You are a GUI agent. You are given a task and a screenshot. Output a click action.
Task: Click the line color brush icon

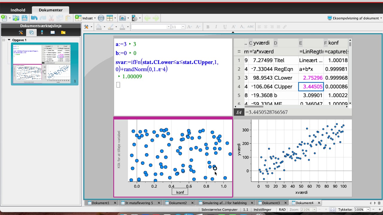click(x=110, y=27)
